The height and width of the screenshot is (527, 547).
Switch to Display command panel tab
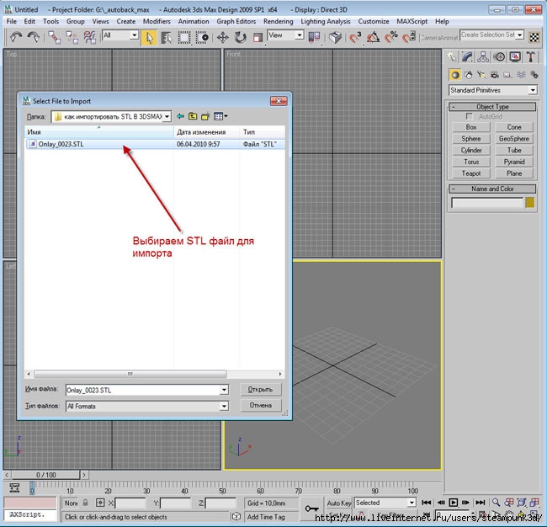pyautogui.click(x=515, y=56)
